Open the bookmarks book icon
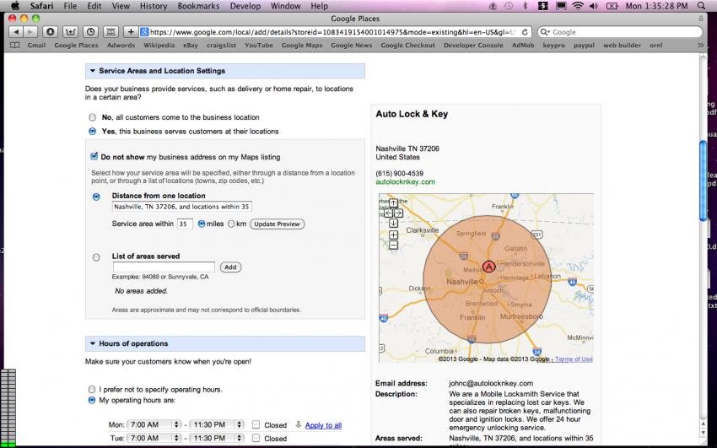The width and height of the screenshot is (717, 448). 15,46
